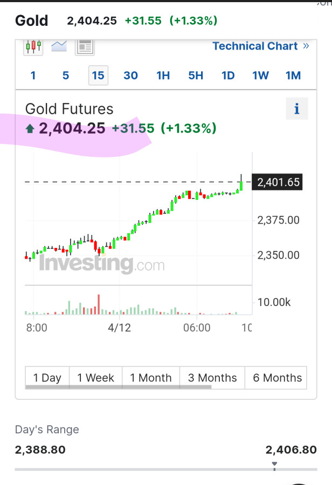
Task: Choose the 1D candle interval
Action: 229,75
